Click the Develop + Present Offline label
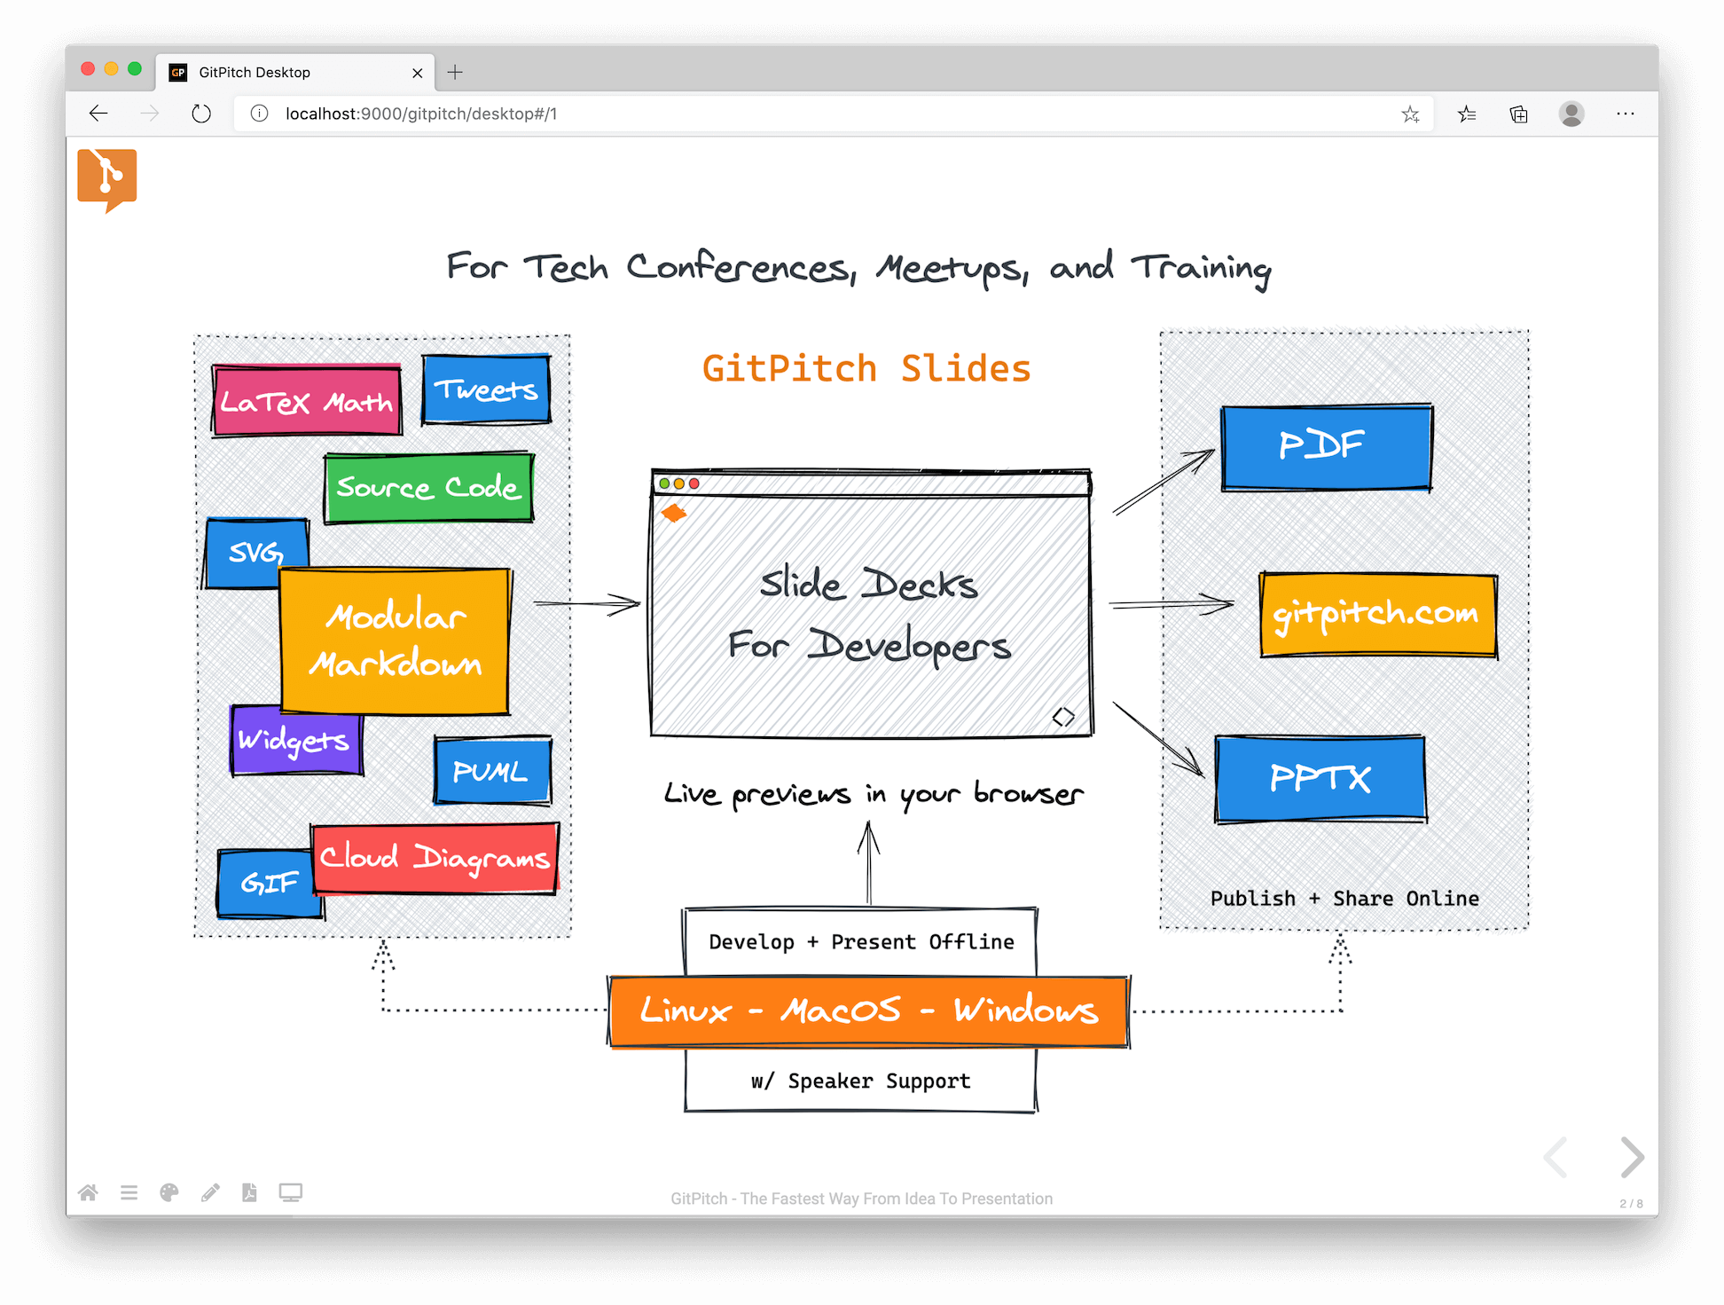 coord(861,942)
